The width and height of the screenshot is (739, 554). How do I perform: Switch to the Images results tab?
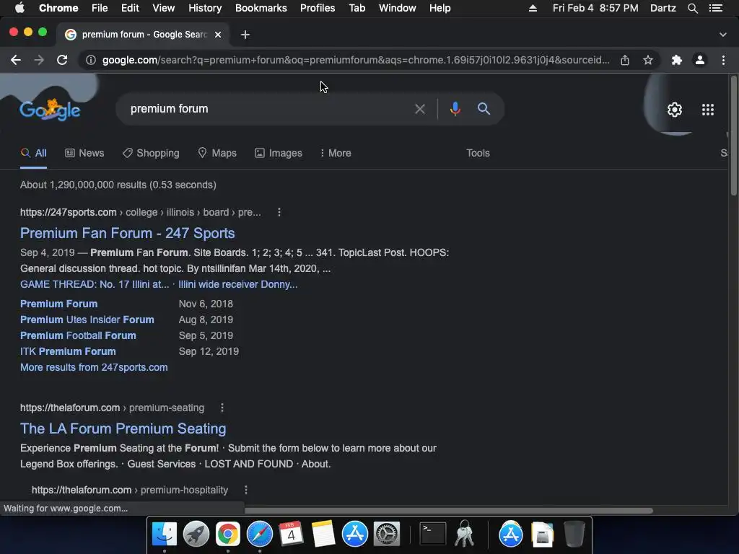[x=279, y=153]
